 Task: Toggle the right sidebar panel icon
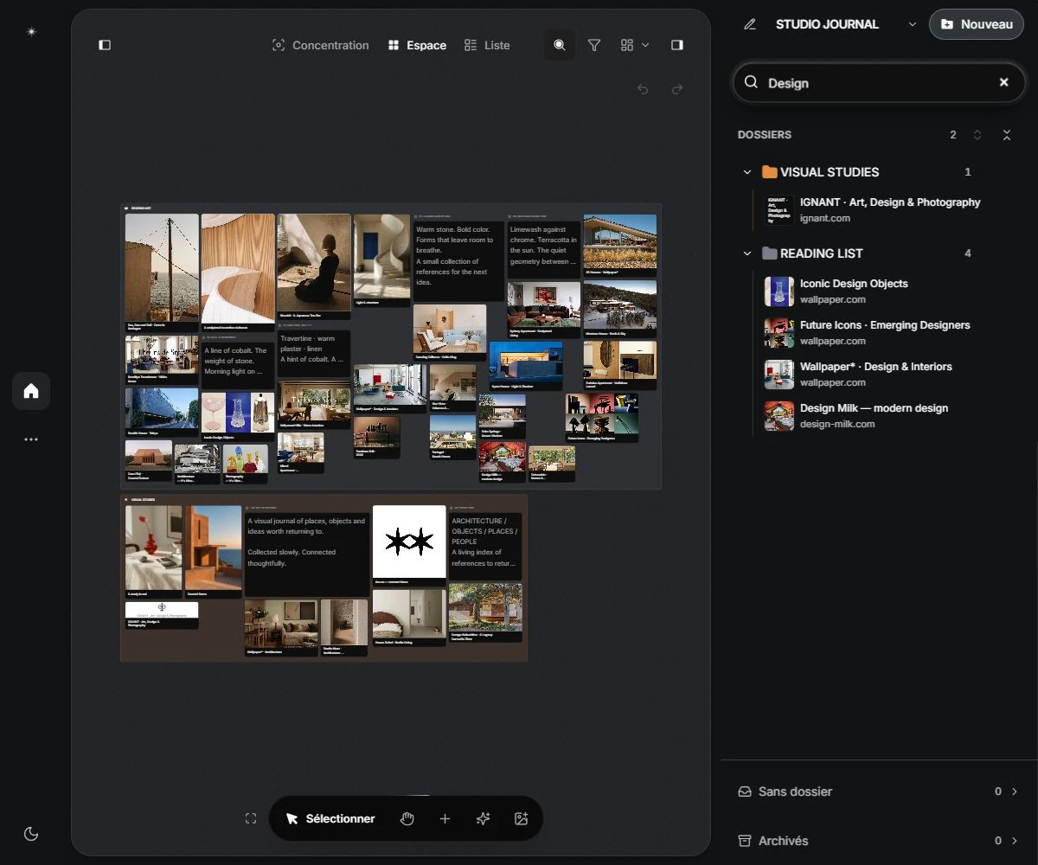click(677, 45)
